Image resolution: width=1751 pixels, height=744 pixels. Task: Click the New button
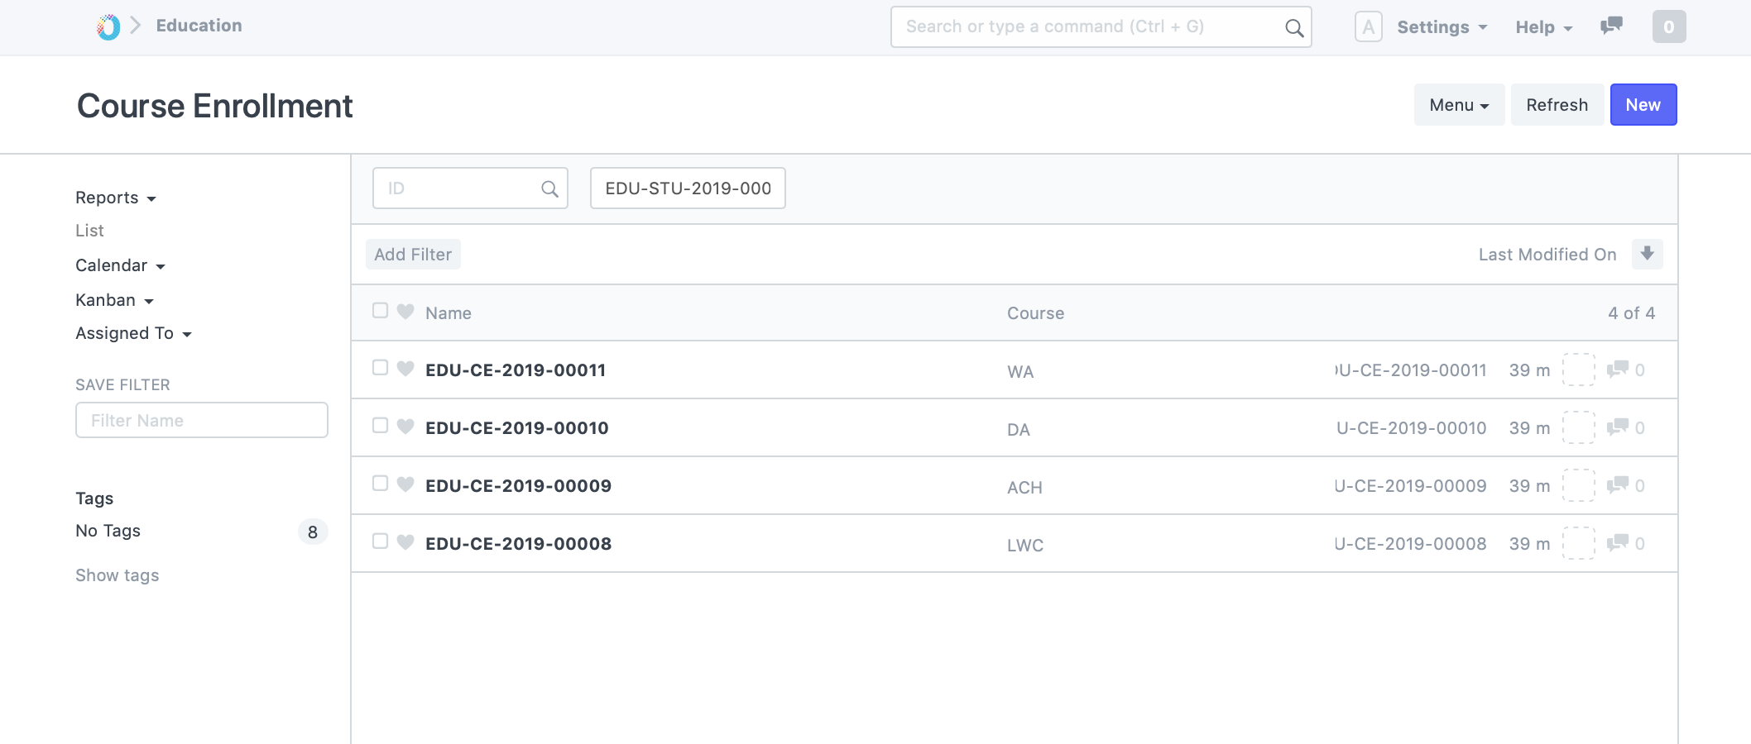tap(1643, 105)
